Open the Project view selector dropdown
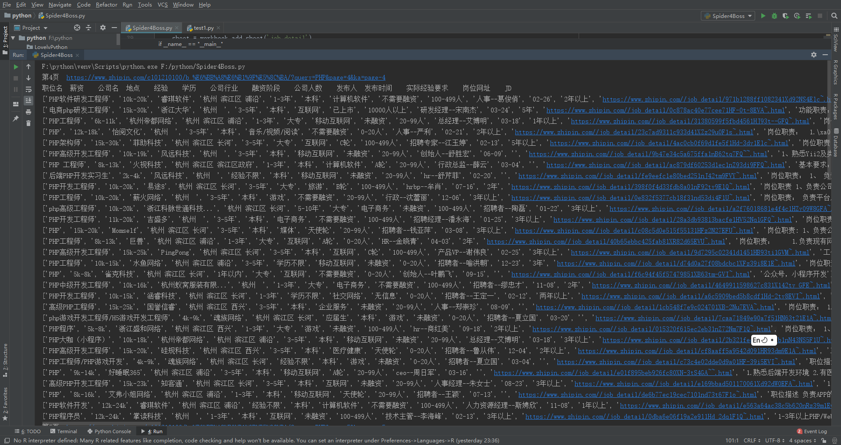Viewport: 841px width, 445px height. (31, 28)
